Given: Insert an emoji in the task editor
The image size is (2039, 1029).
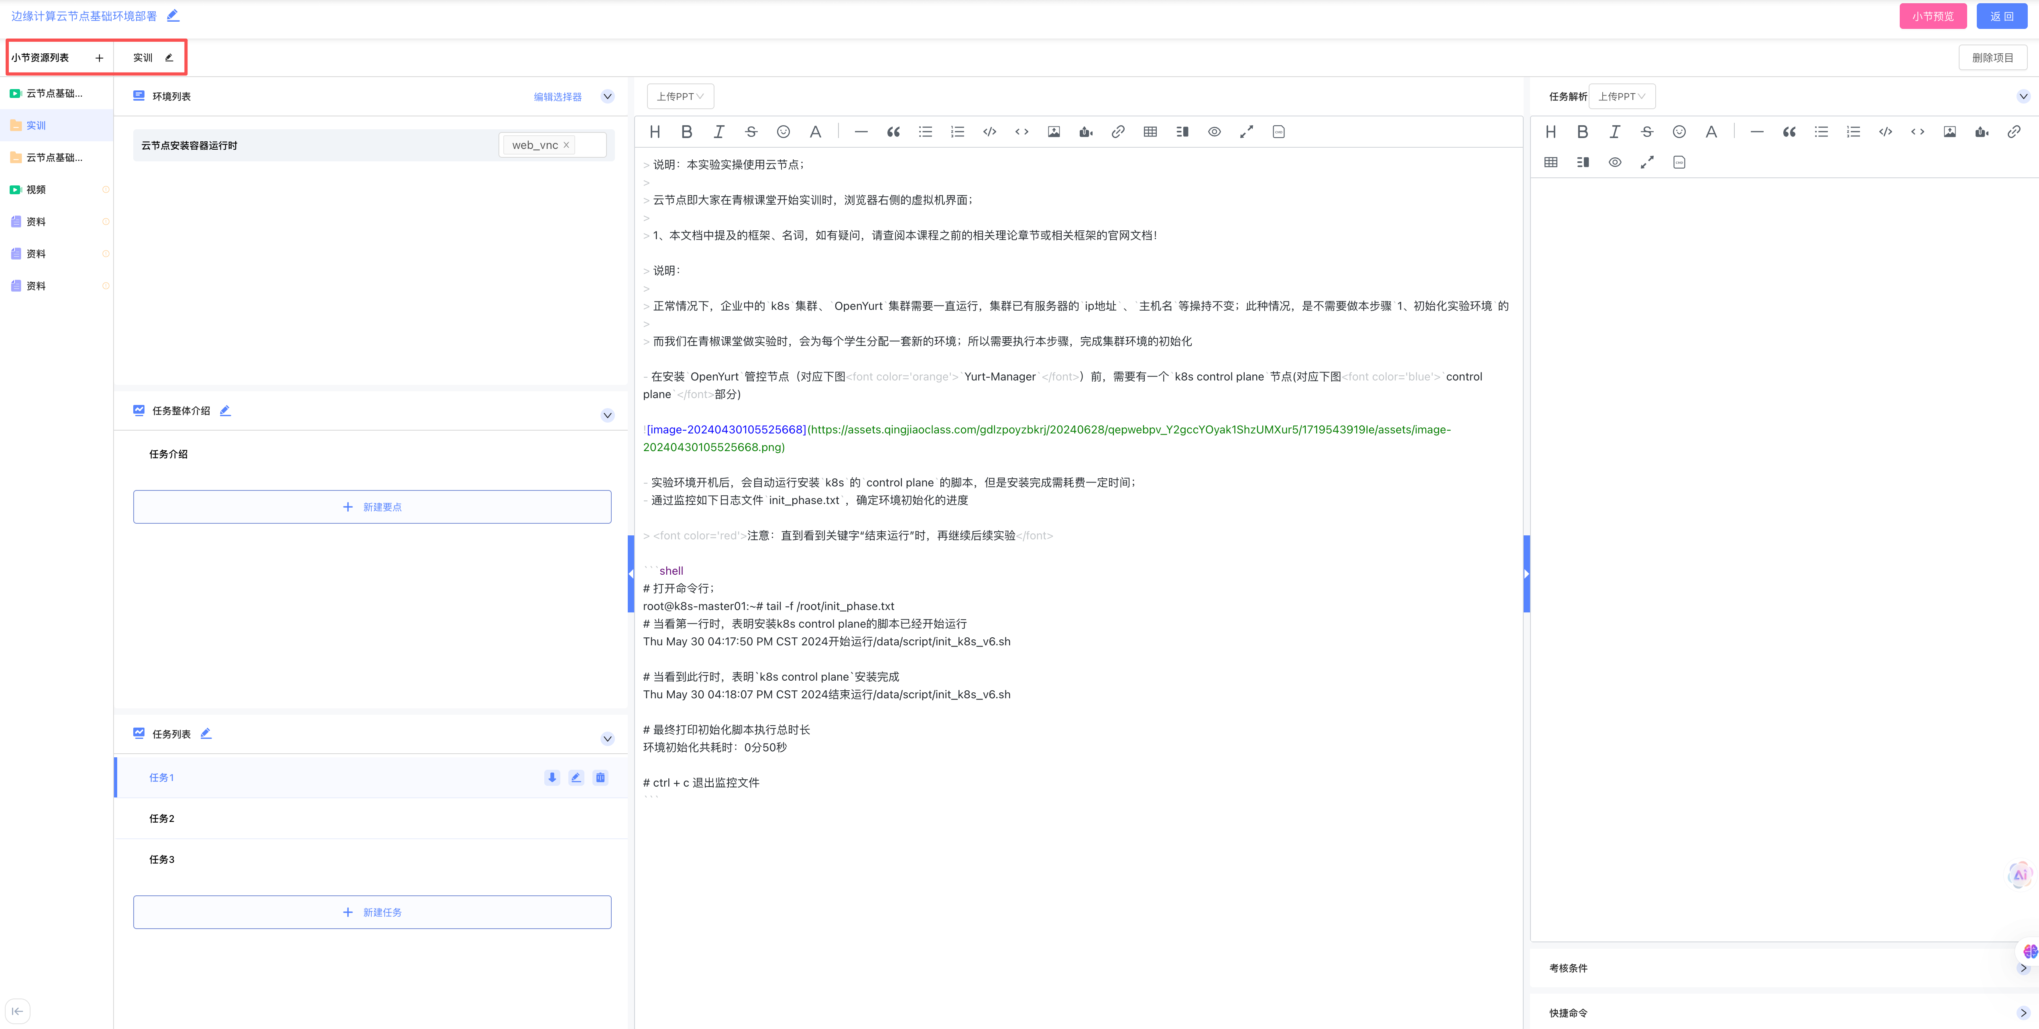Looking at the screenshot, I should [783, 131].
